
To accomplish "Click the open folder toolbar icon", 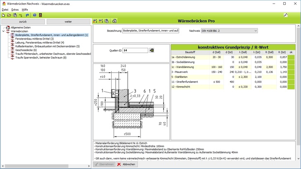I will 9,15.
